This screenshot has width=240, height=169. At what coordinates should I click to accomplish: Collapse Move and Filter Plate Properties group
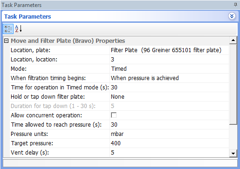pyautogui.click(x=6, y=41)
